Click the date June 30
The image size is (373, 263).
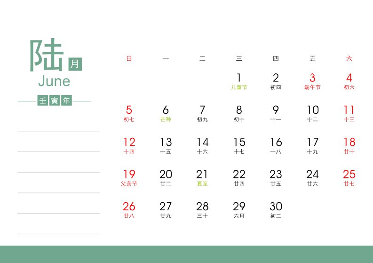coord(276,210)
